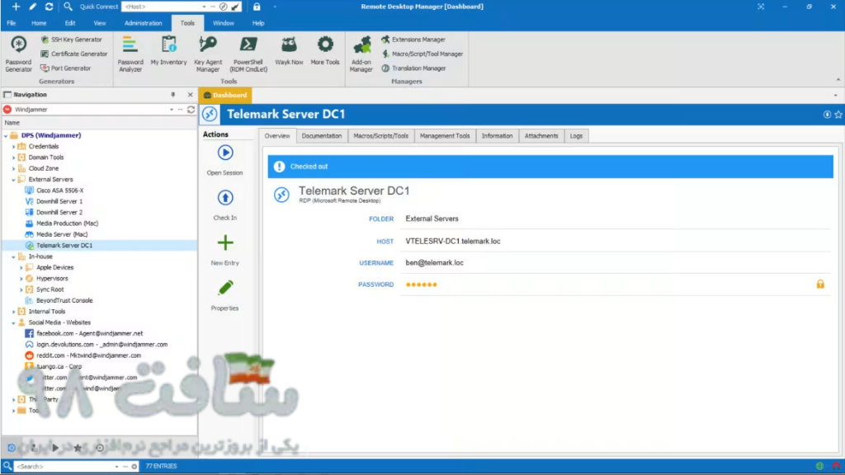Open the Help menu
845x475 pixels.
[258, 23]
